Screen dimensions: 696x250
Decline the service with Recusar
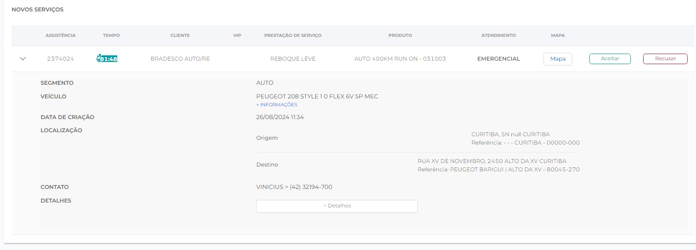[x=665, y=59]
